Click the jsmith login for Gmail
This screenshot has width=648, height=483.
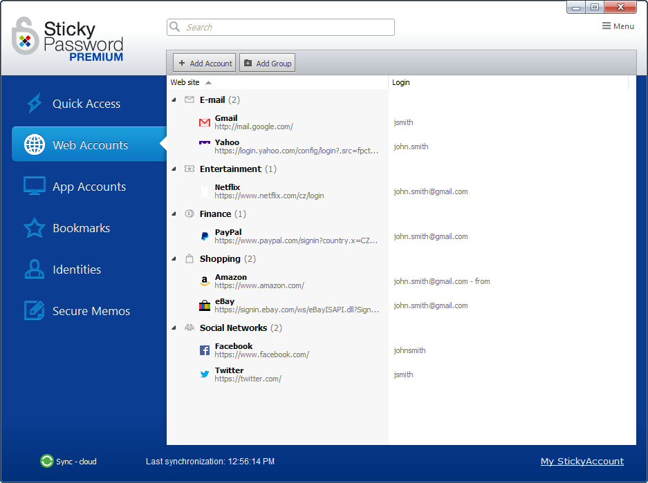coord(403,122)
